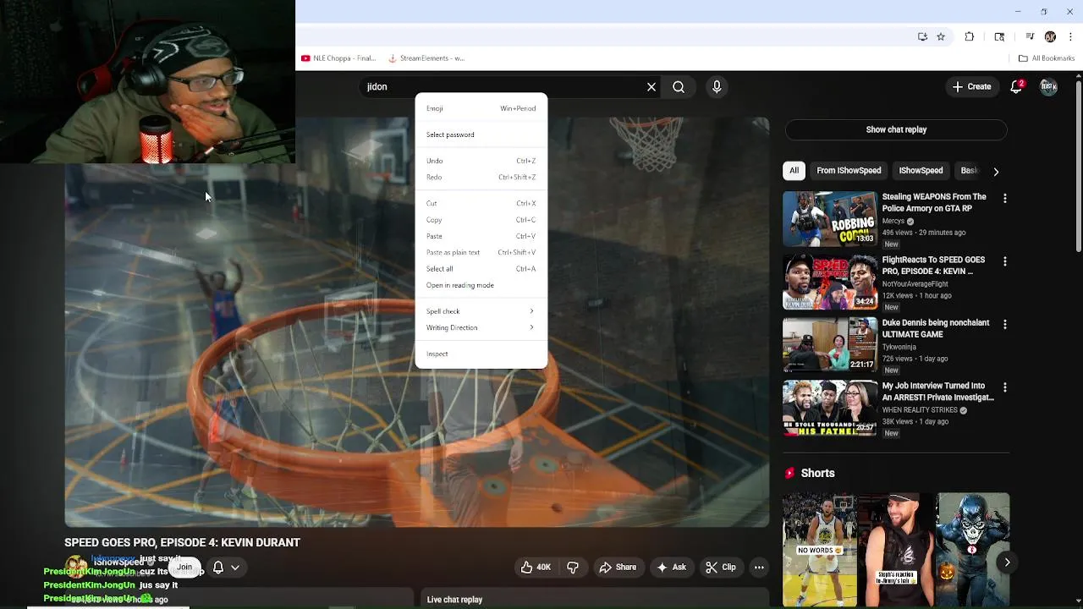Choose Cut in the context menu
The width and height of the screenshot is (1083, 609).
click(x=481, y=203)
